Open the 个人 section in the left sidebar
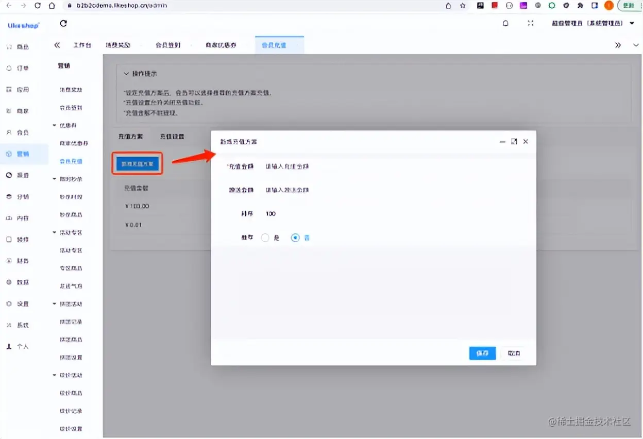643x439 pixels. click(x=18, y=347)
